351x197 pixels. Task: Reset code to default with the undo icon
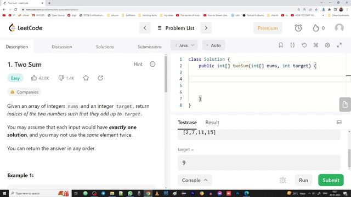304,45
